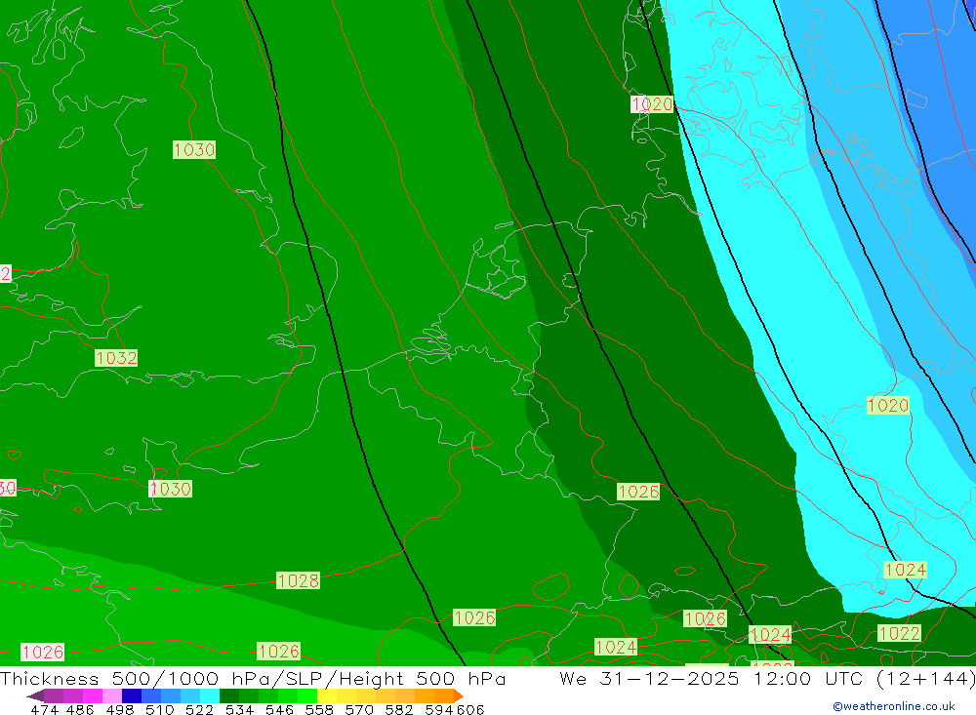Click the 474 legend value
Screen dimensions: 976x715
coord(44,710)
